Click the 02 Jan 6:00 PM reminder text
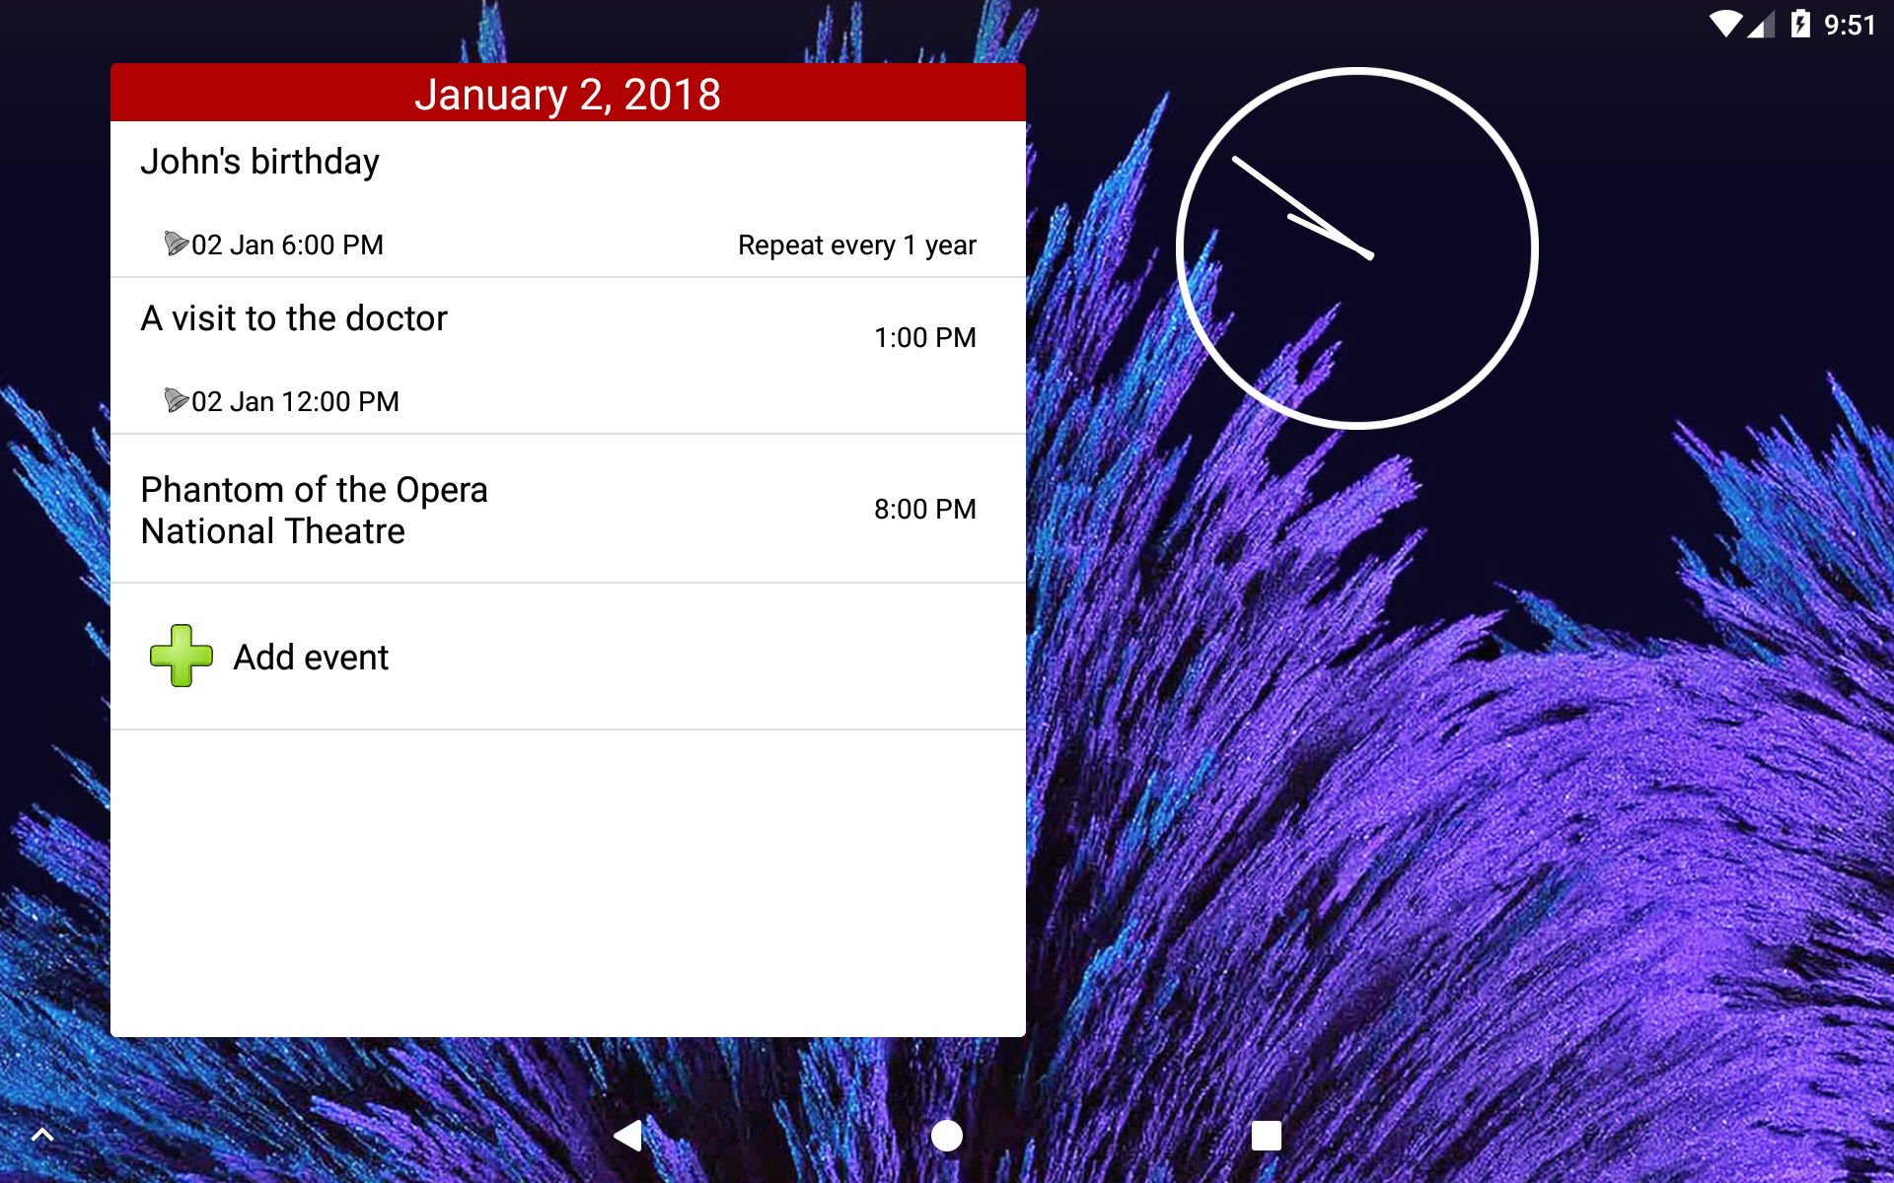The height and width of the screenshot is (1183, 1894). click(x=287, y=244)
